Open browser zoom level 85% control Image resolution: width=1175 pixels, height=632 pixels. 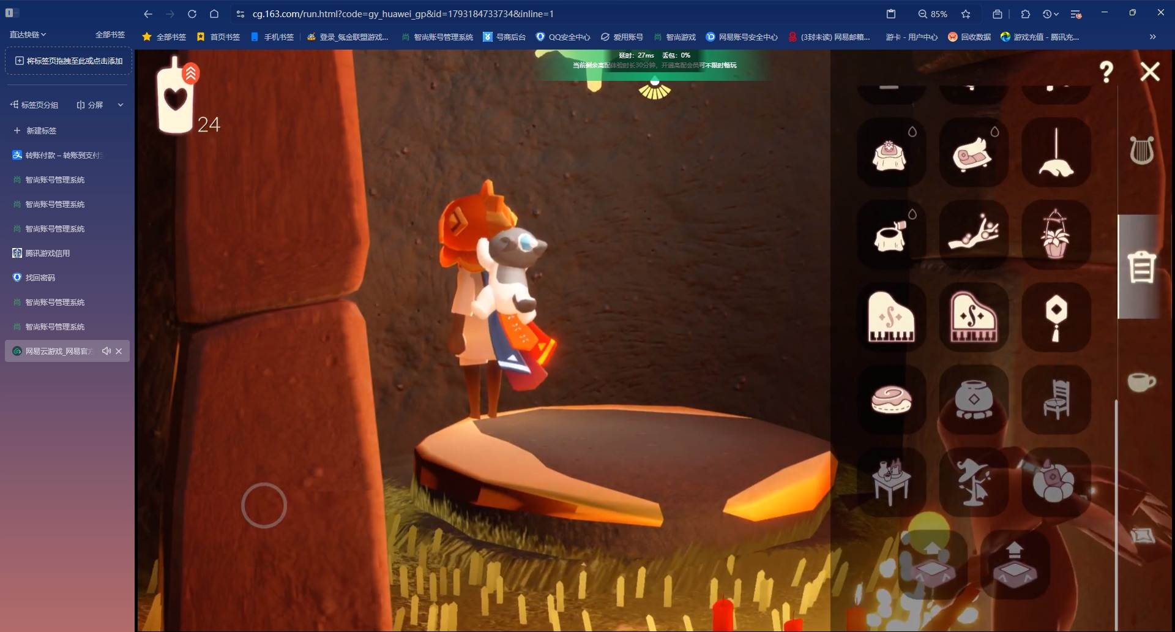[x=932, y=13]
